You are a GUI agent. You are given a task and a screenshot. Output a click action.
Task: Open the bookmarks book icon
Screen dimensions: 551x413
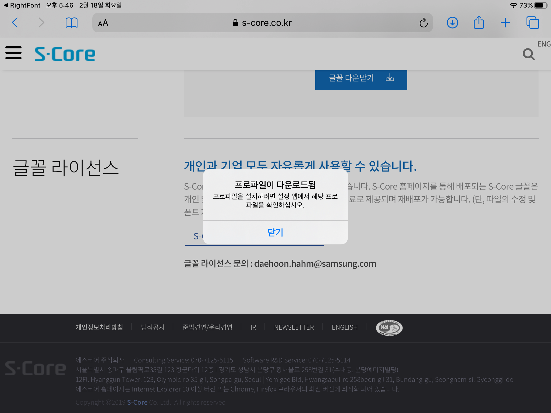(x=71, y=23)
